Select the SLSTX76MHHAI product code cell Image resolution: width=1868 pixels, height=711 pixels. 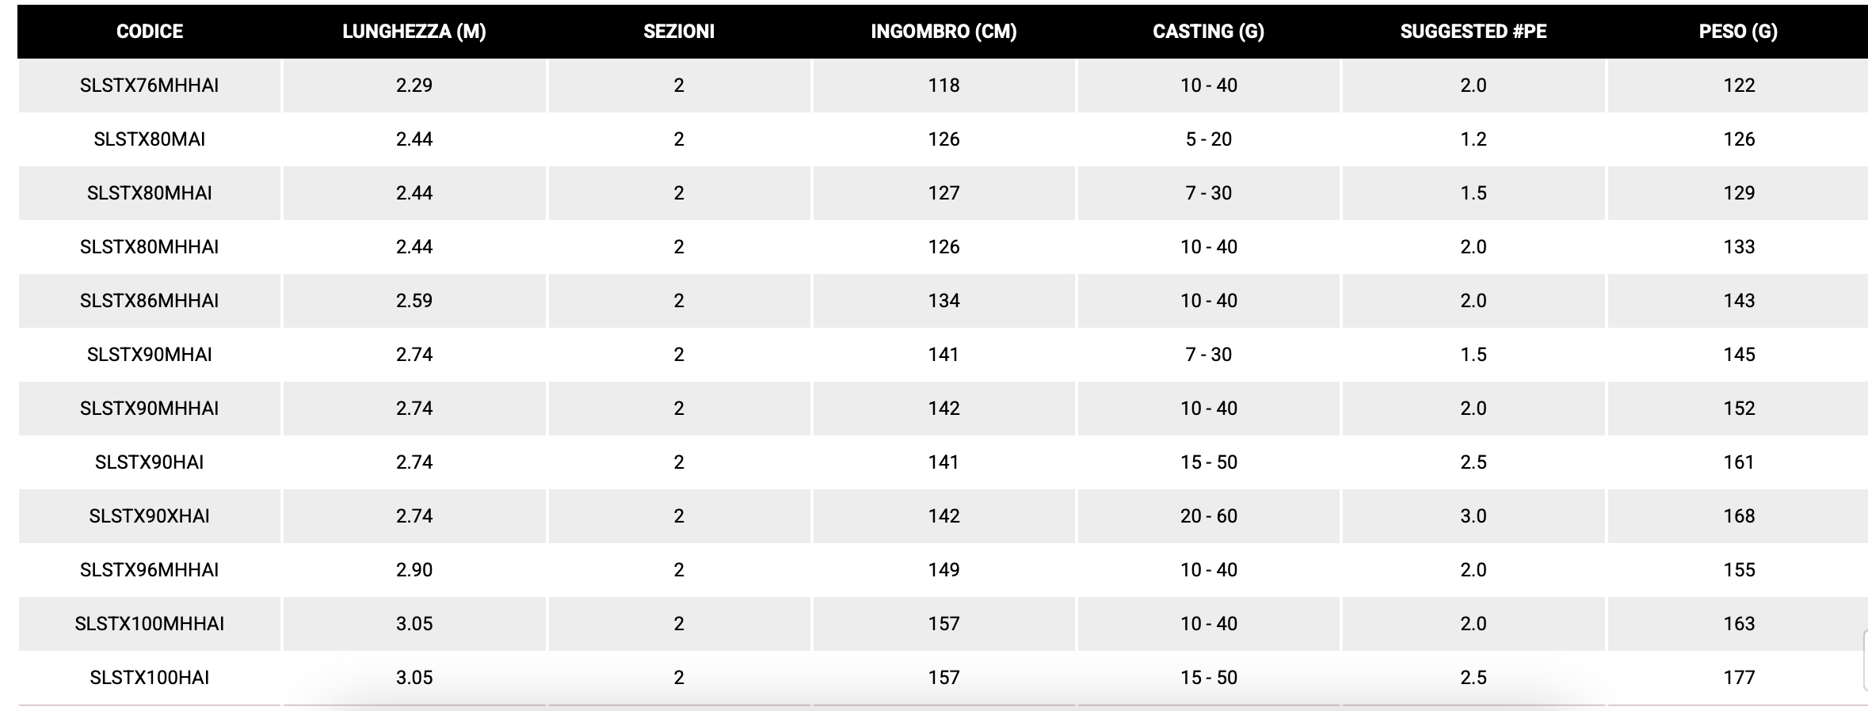point(150,86)
